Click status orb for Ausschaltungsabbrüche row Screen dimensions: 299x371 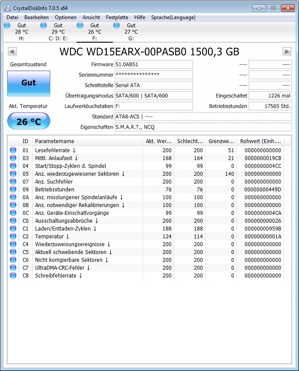(x=13, y=220)
